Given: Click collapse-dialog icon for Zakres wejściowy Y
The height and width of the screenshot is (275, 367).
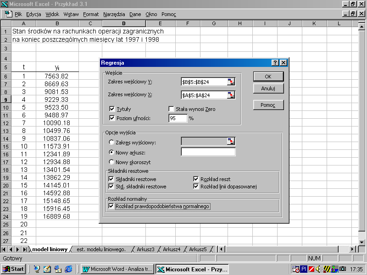Looking at the screenshot, I should point(231,82).
